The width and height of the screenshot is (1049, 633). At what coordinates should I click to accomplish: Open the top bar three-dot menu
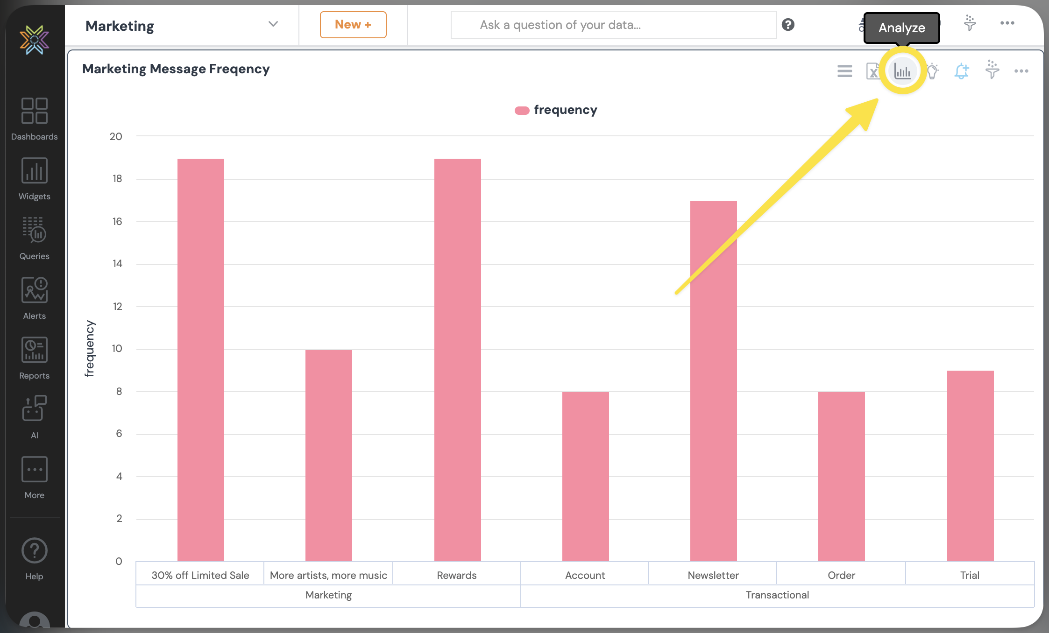tap(1007, 23)
